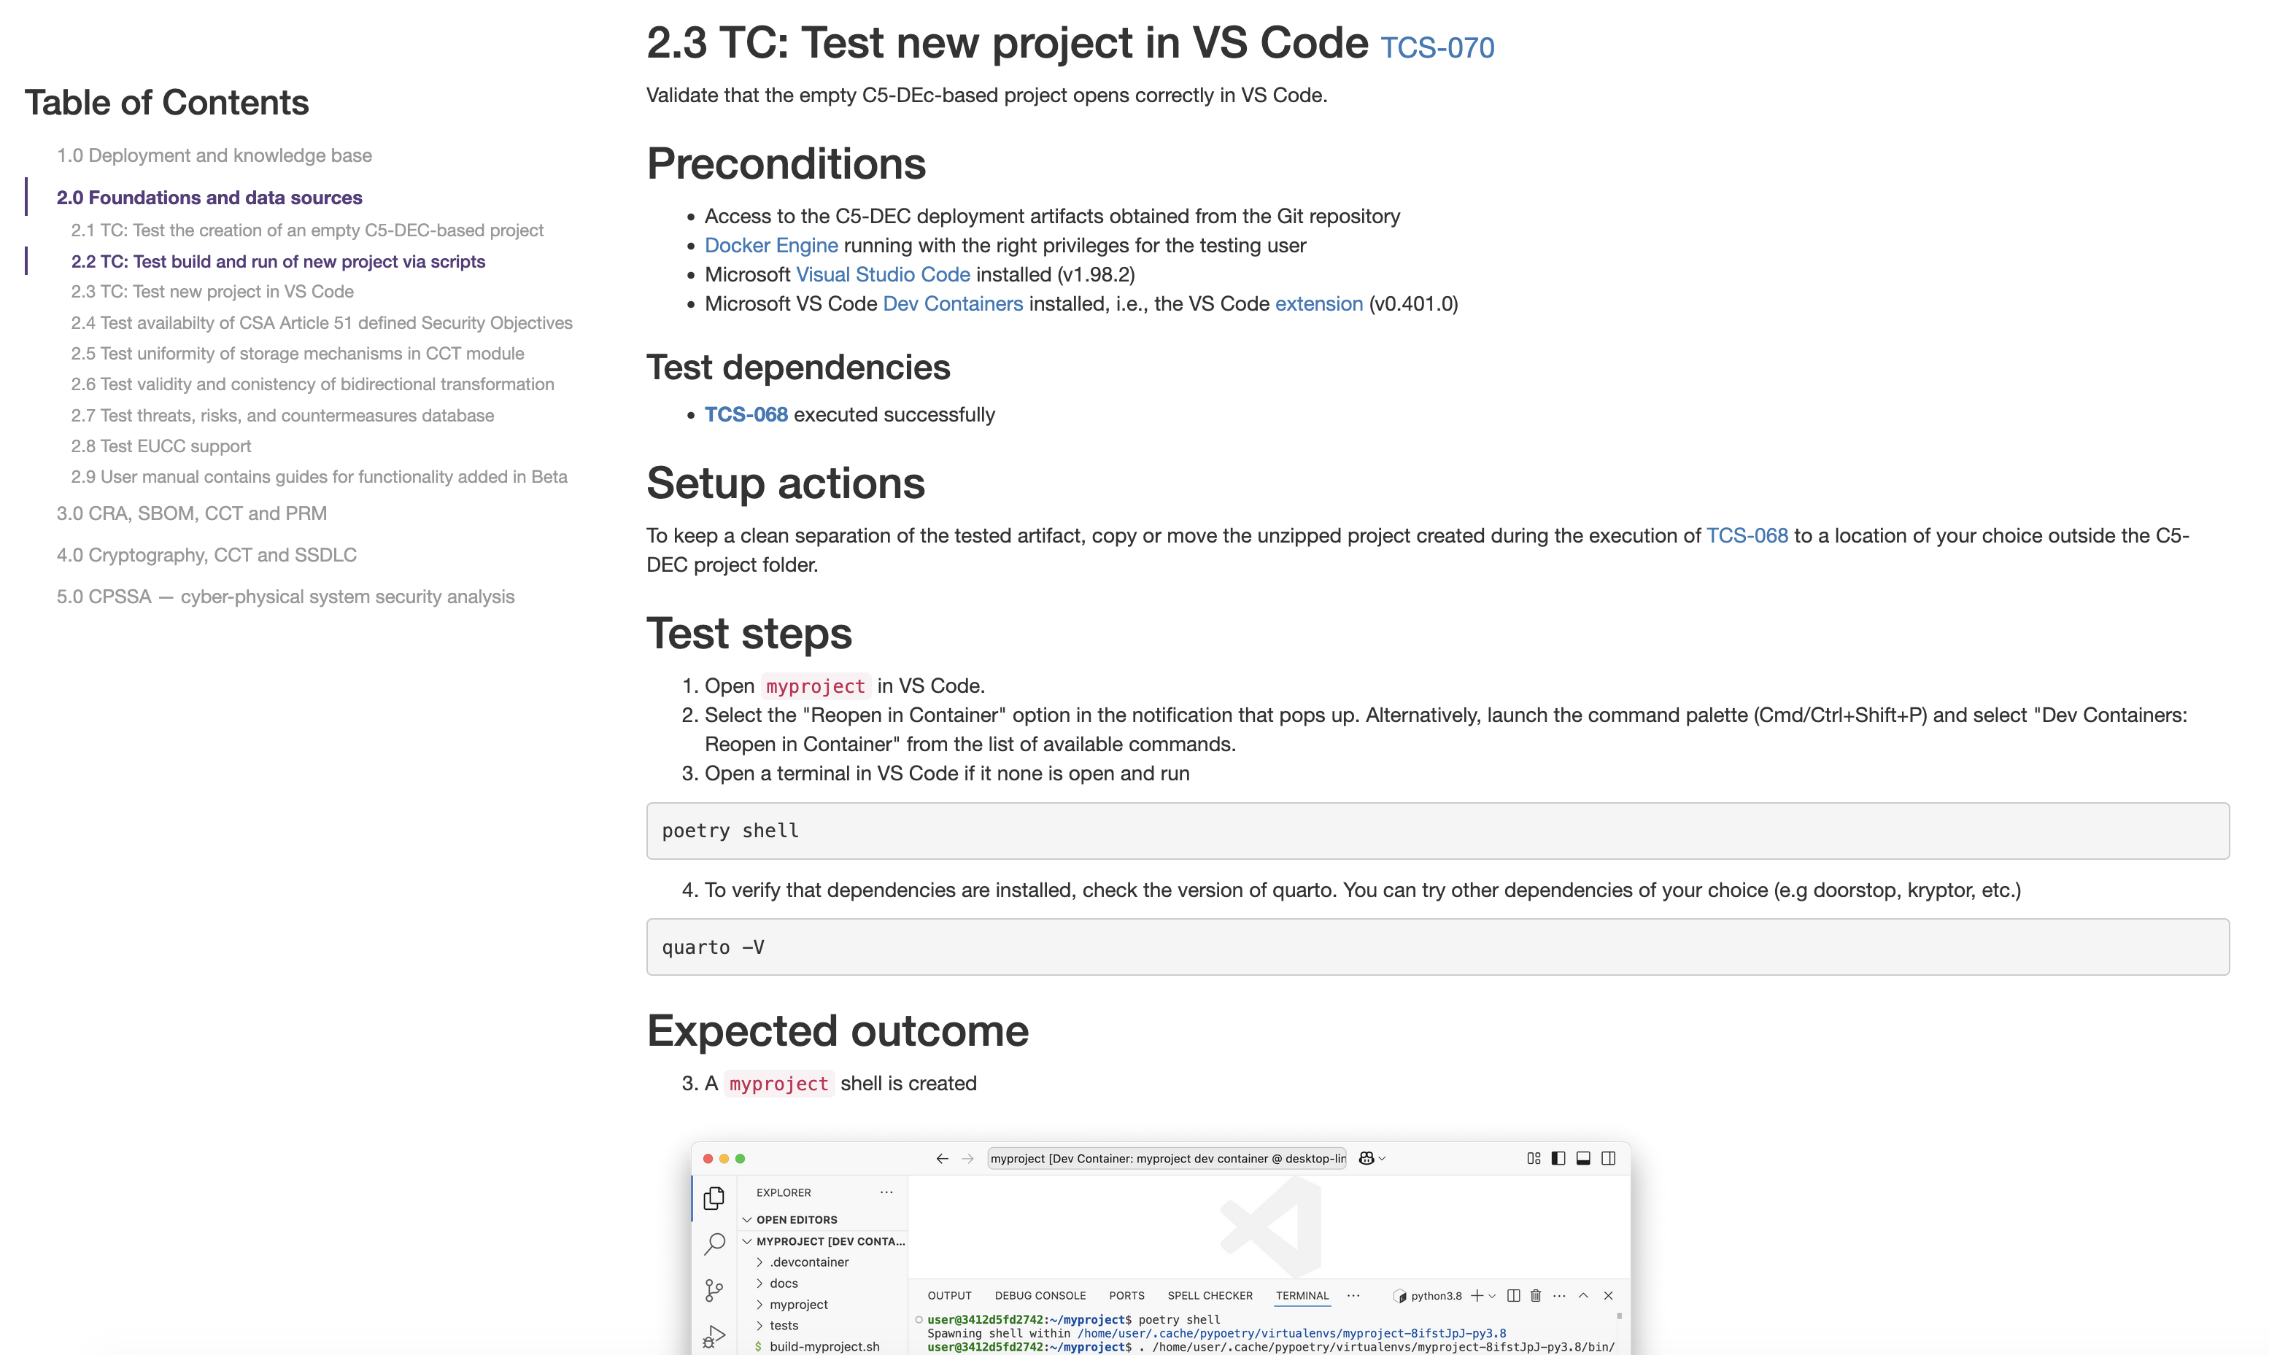The image size is (2269, 1355).
Task: Toggle the secondary side bar
Action: coord(1609,1159)
